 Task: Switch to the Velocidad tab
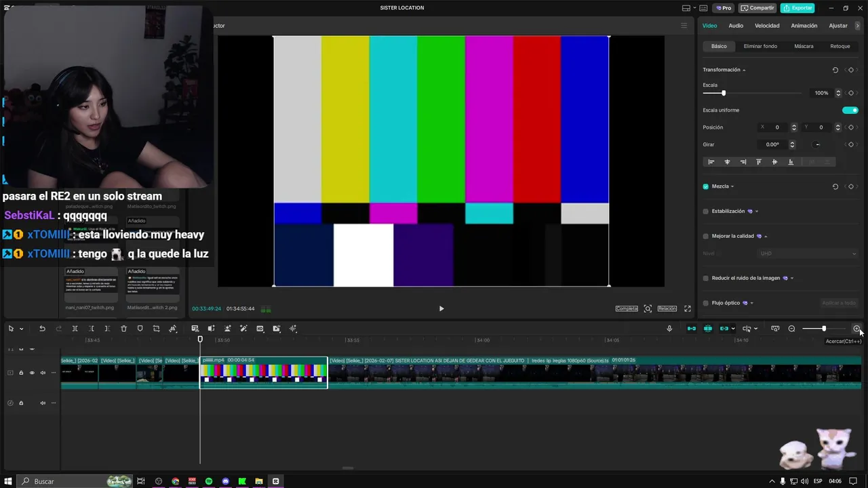pos(767,26)
